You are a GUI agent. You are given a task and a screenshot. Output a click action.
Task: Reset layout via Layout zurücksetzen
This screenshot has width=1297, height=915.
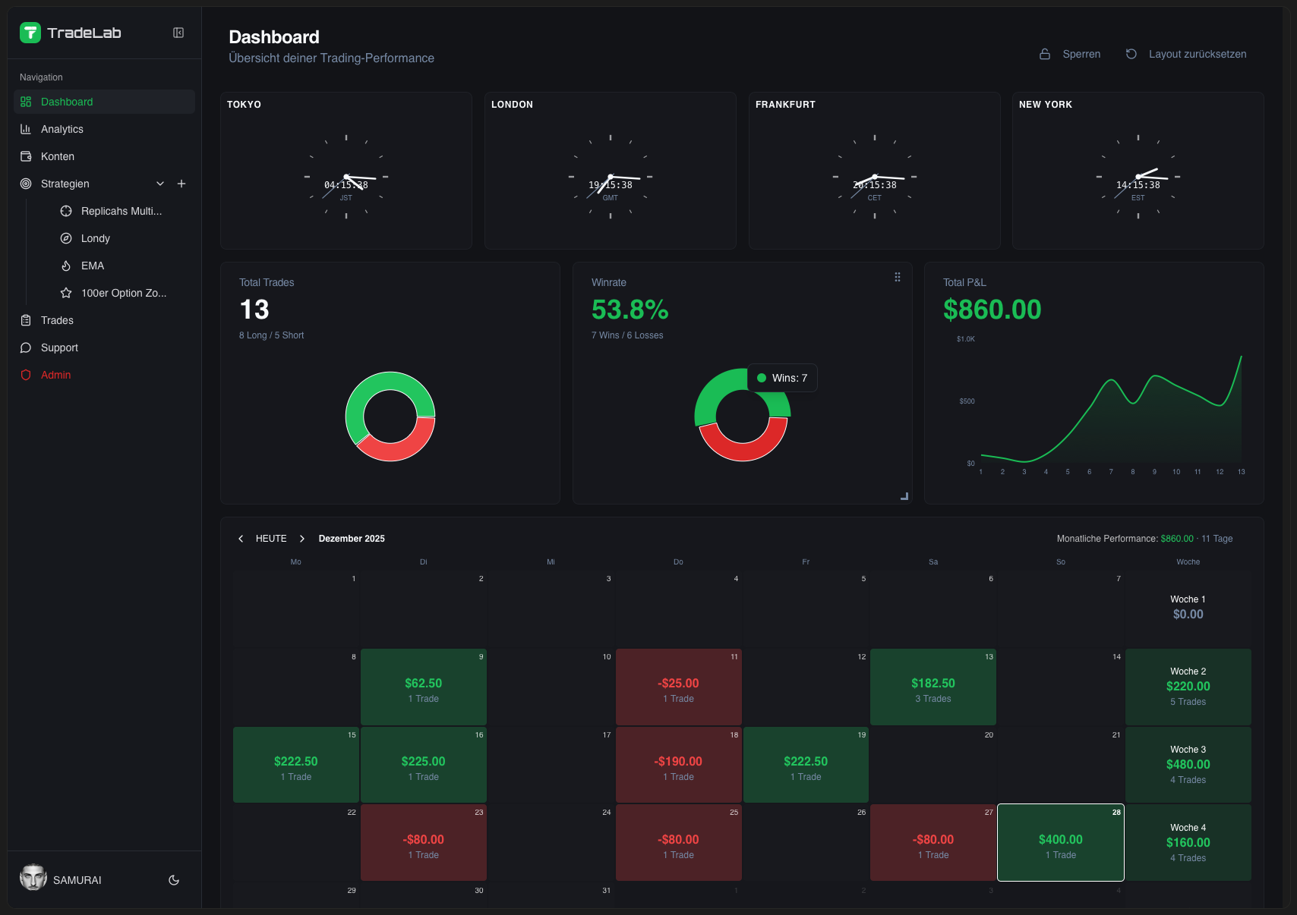click(1186, 54)
